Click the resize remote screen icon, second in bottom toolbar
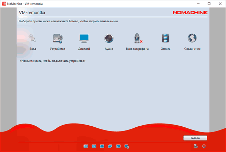The image size is (226, 152). (94, 146)
